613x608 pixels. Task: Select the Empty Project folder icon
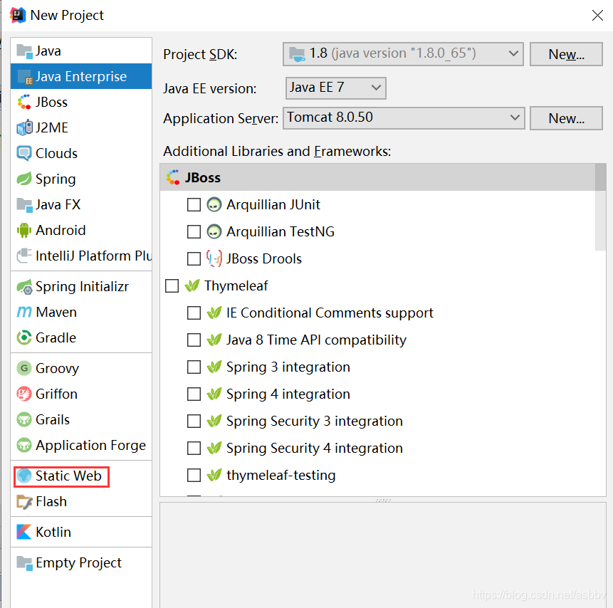pyautogui.click(x=24, y=563)
